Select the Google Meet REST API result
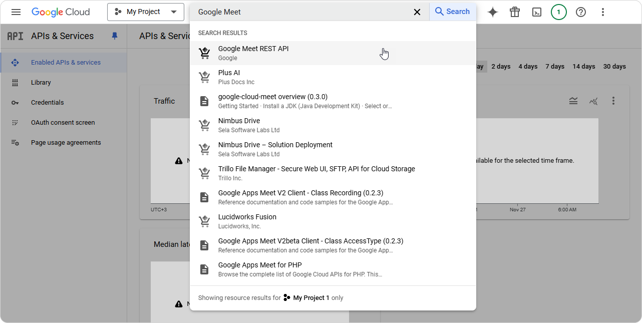The width and height of the screenshot is (642, 323). pyautogui.click(x=333, y=53)
